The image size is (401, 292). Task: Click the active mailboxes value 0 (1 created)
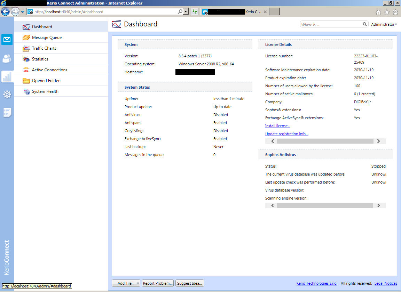(364, 94)
